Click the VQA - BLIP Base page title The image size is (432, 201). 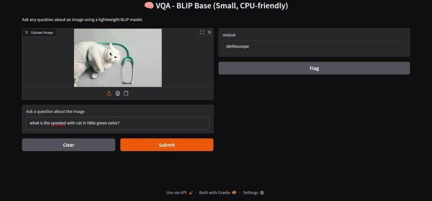216,6
